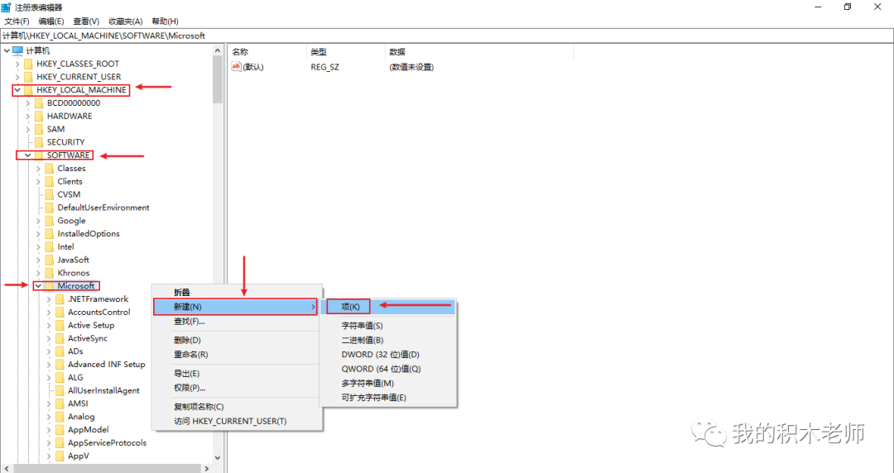Click the AppModel folder icon

(60, 430)
